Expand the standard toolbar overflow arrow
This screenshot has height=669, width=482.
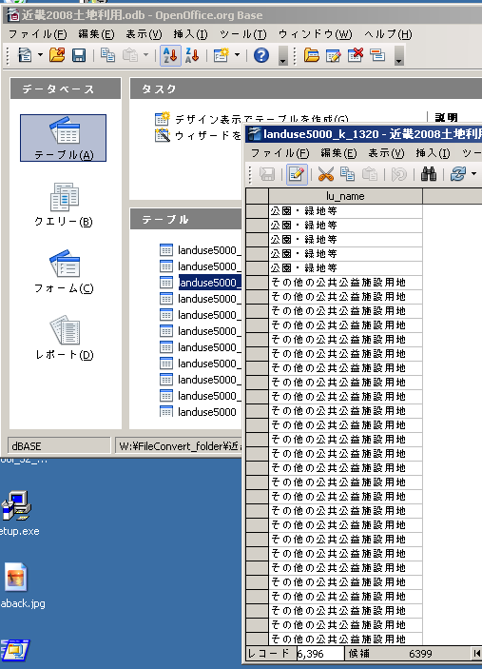(282, 55)
